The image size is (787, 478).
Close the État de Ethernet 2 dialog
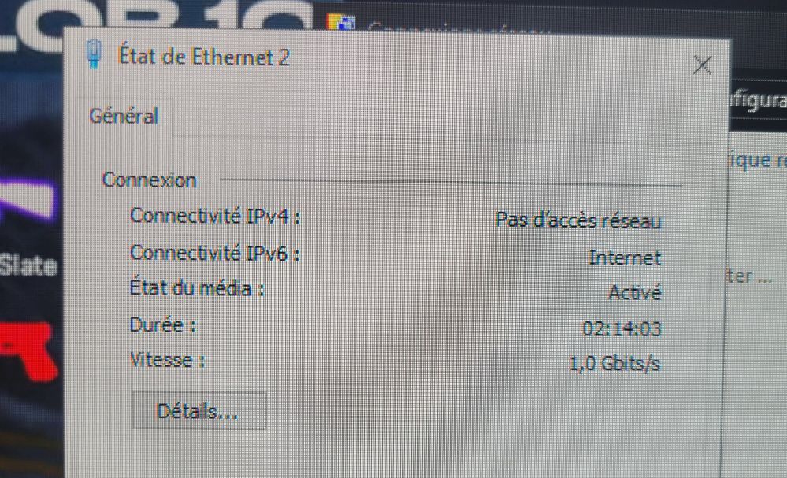(702, 65)
